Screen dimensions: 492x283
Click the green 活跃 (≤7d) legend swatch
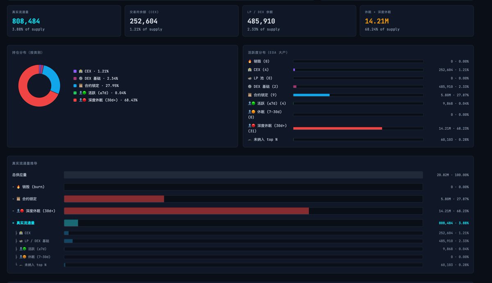[x=75, y=93]
